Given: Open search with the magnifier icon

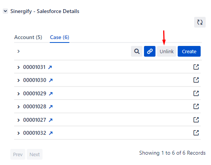Looking at the screenshot, I should click(137, 51).
